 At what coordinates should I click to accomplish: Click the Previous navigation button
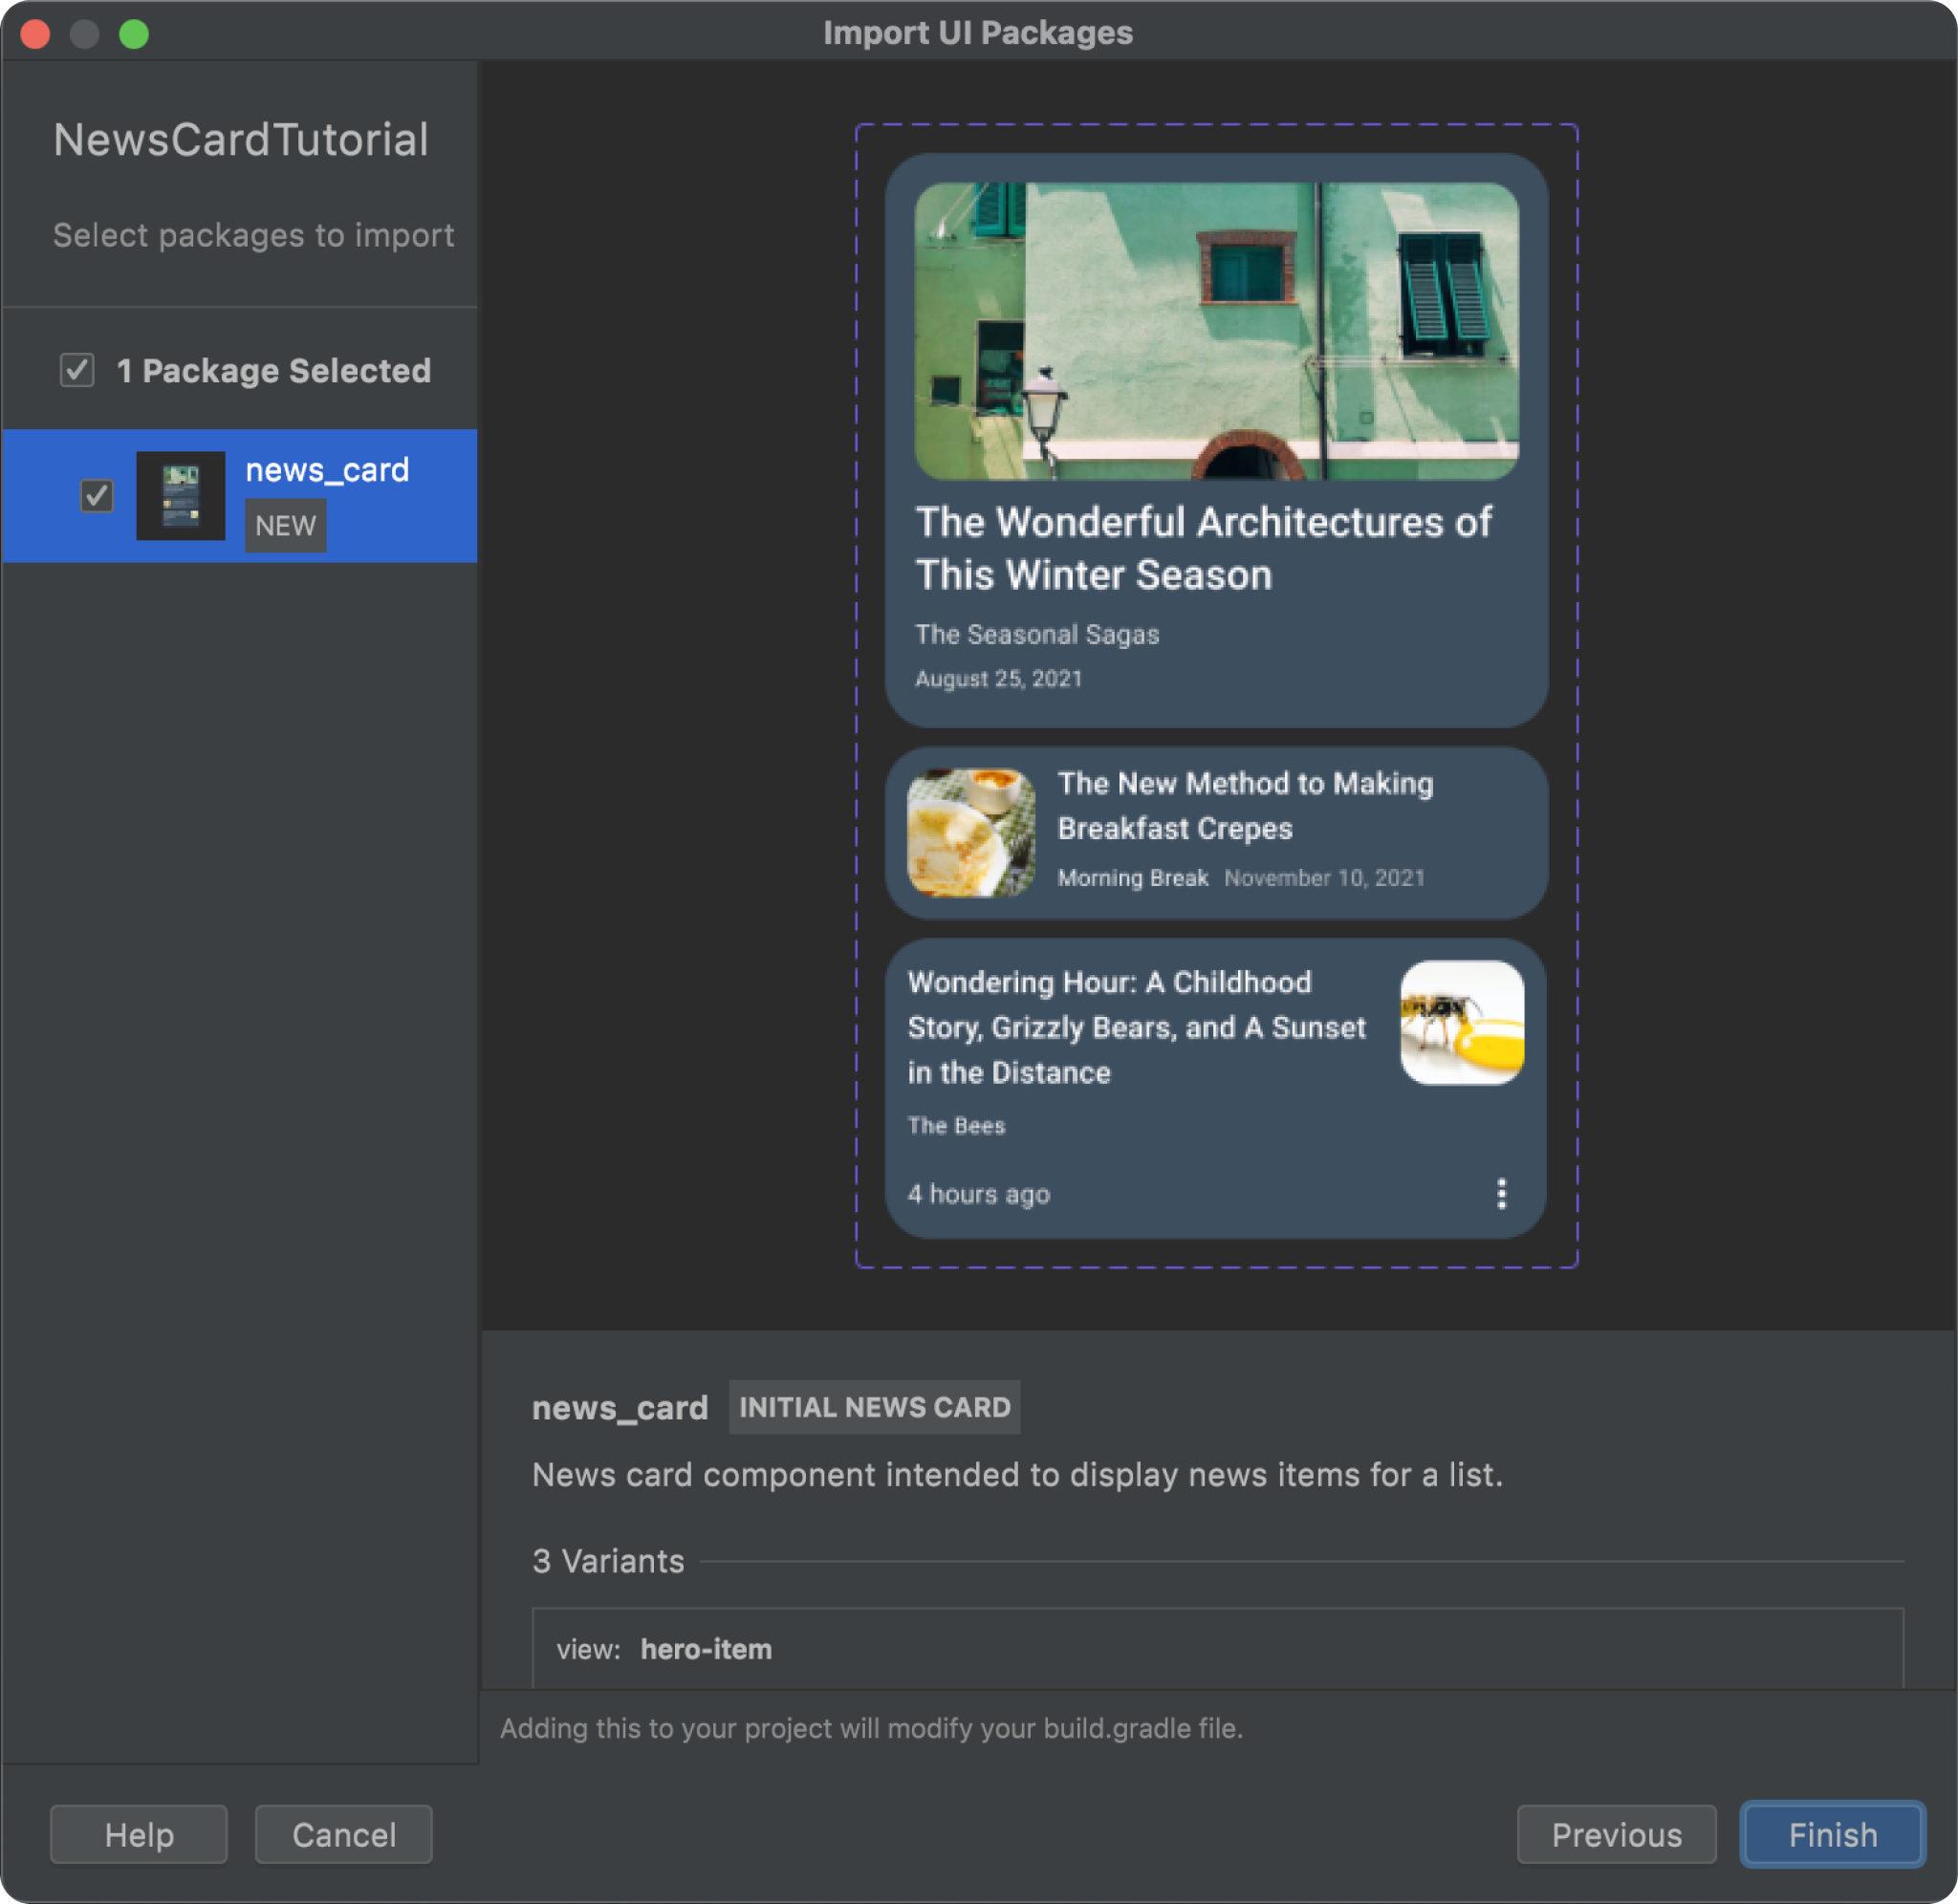coord(1616,1834)
